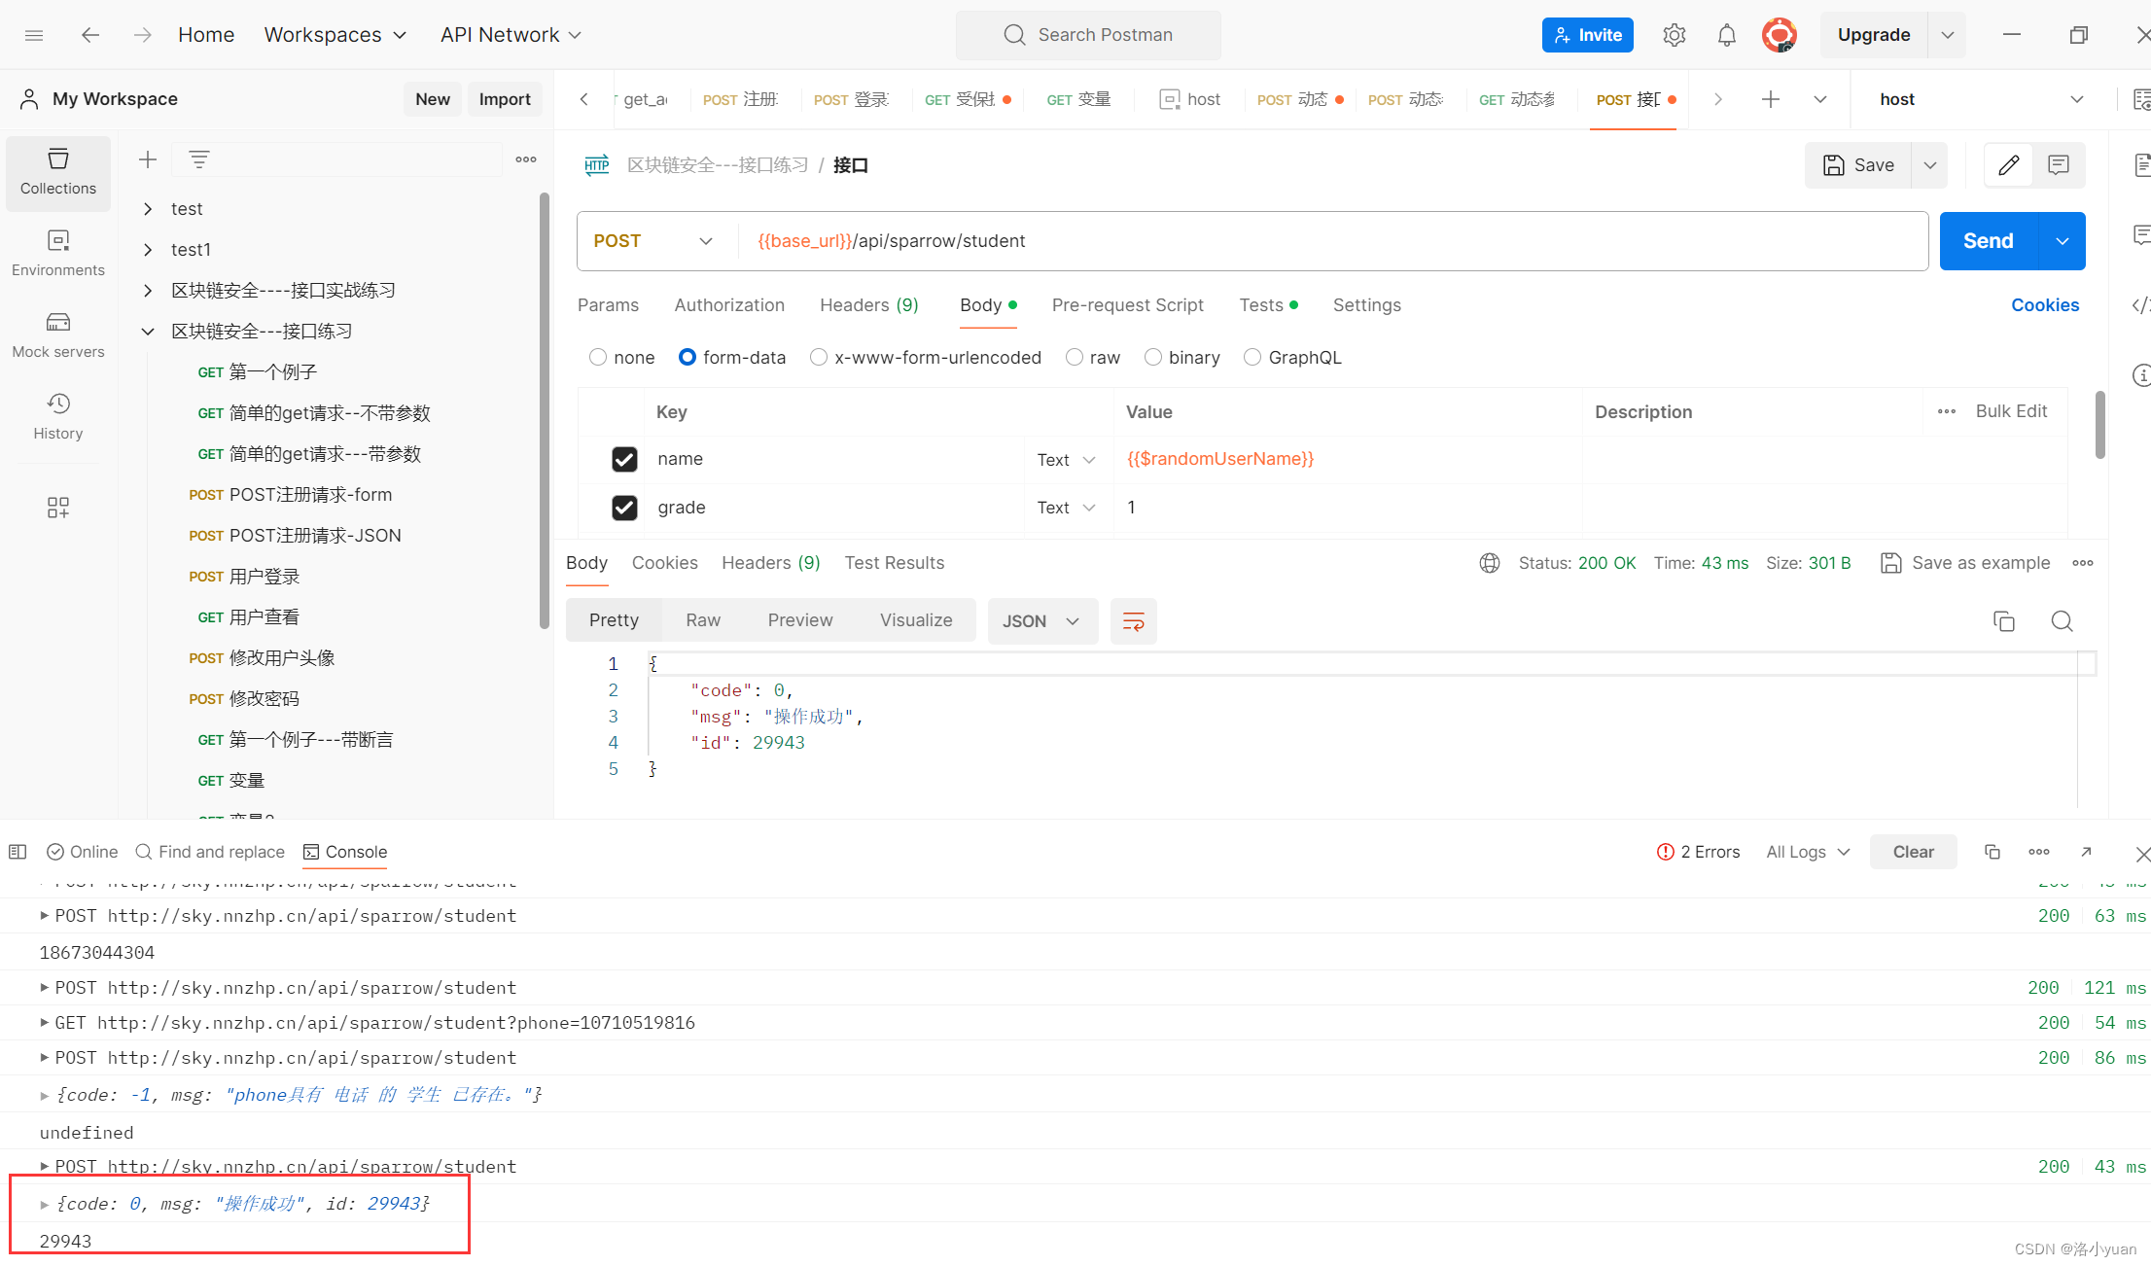Switch to the Params tab
Screen dimensions: 2151x1266
[608, 305]
